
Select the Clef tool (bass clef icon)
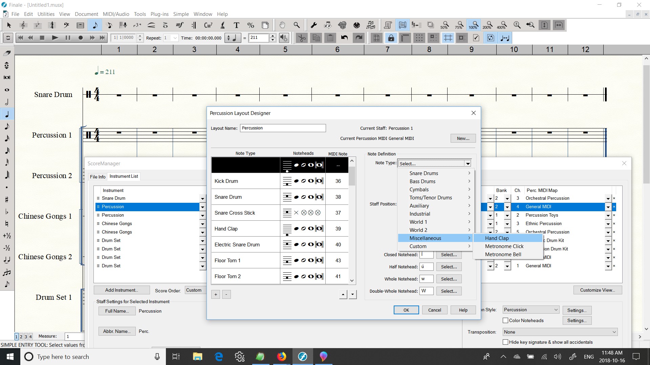66,25
